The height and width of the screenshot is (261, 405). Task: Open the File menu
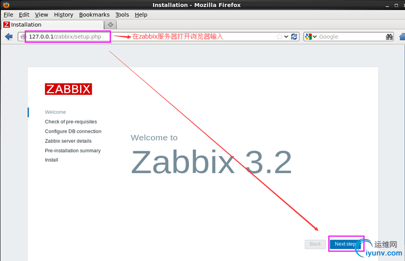point(8,15)
